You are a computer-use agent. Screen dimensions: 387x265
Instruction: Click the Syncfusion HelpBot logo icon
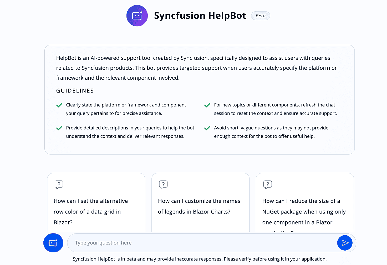(137, 16)
